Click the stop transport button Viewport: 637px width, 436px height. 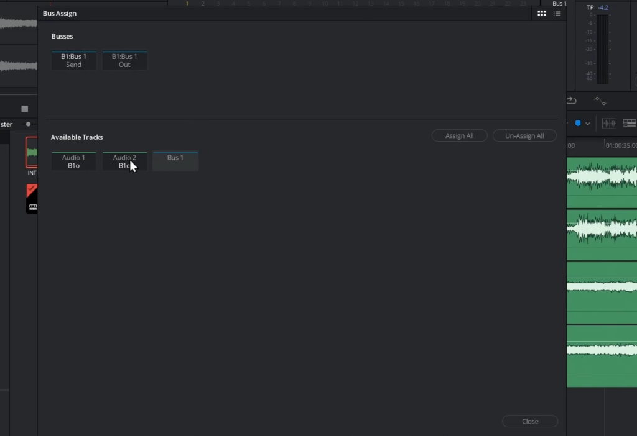point(25,109)
